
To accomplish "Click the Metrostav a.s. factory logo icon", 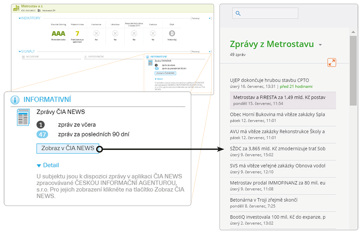I will coord(16,8).
